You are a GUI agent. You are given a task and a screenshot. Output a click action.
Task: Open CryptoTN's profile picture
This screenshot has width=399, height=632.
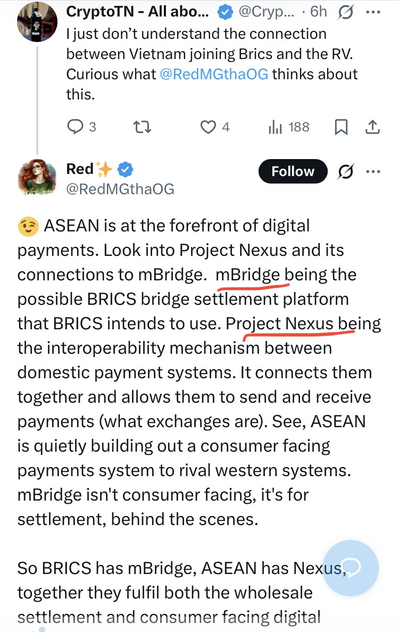[x=37, y=22]
